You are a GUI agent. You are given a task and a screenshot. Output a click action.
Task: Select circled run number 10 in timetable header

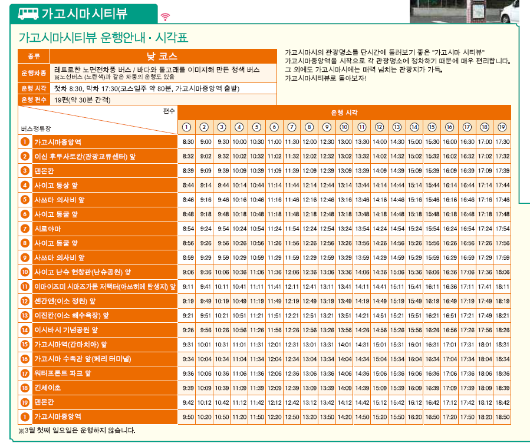click(x=344, y=127)
